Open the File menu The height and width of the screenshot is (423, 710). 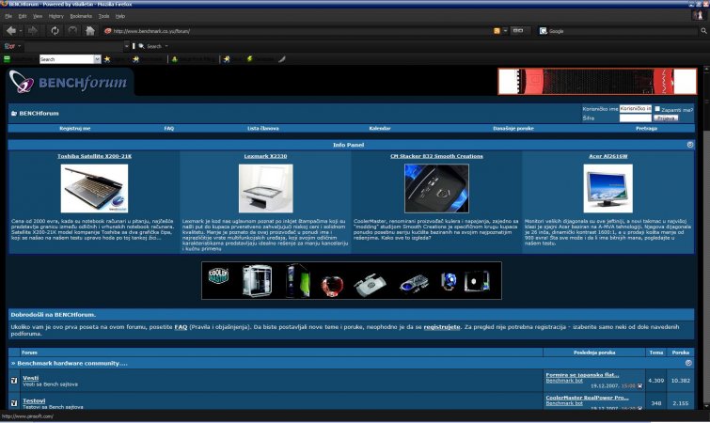pos(8,16)
